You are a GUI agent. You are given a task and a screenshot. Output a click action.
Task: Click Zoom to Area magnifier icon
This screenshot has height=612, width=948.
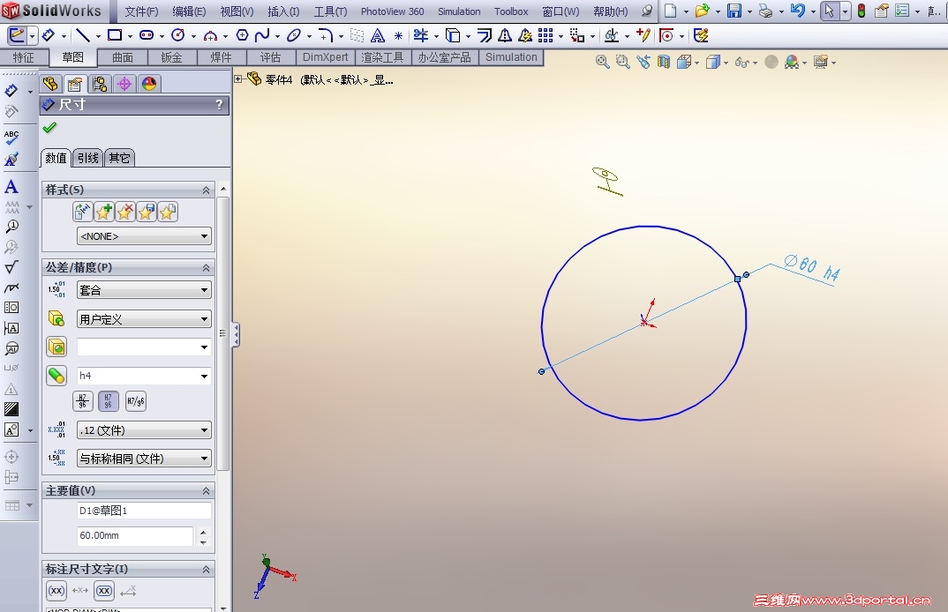(622, 62)
